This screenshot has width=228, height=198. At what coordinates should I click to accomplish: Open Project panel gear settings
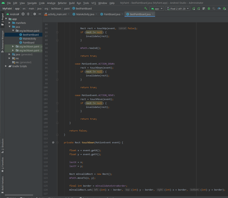coord(35,14)
